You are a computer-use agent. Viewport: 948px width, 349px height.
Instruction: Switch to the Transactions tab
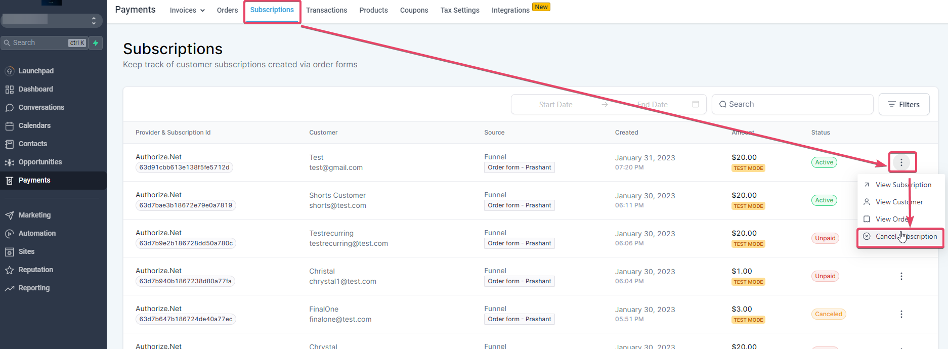point(326,10)
